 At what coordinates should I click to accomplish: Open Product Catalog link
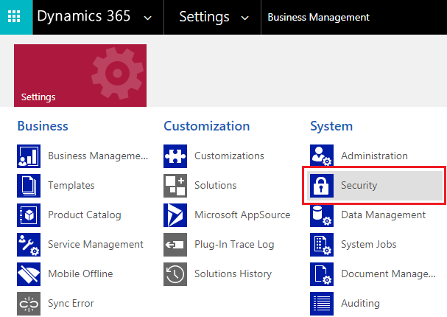click(x=85, y=215)
